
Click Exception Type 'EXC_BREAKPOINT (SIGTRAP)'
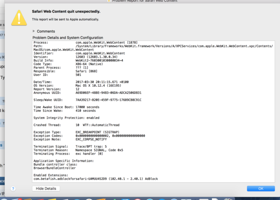[98, 132]
